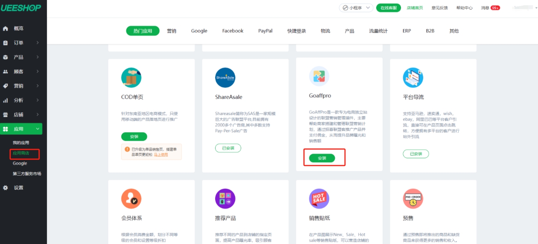
Task: Click the UEESHOP logo
Action: [21, 8]
